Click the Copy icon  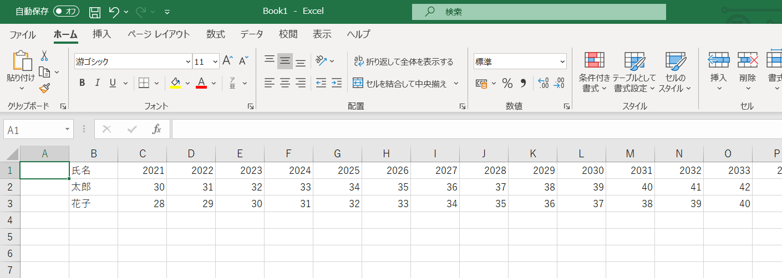tap(44, 72)
